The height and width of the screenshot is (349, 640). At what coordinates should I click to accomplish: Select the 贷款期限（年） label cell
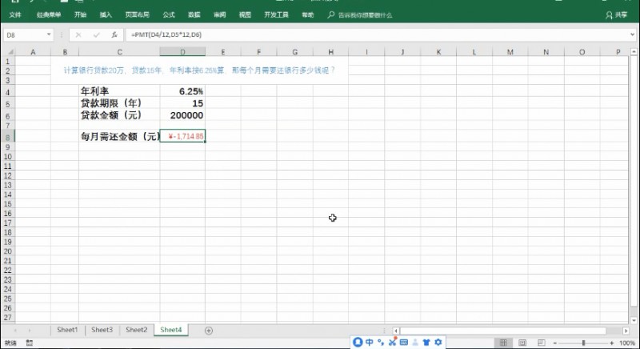click(119, 103)
